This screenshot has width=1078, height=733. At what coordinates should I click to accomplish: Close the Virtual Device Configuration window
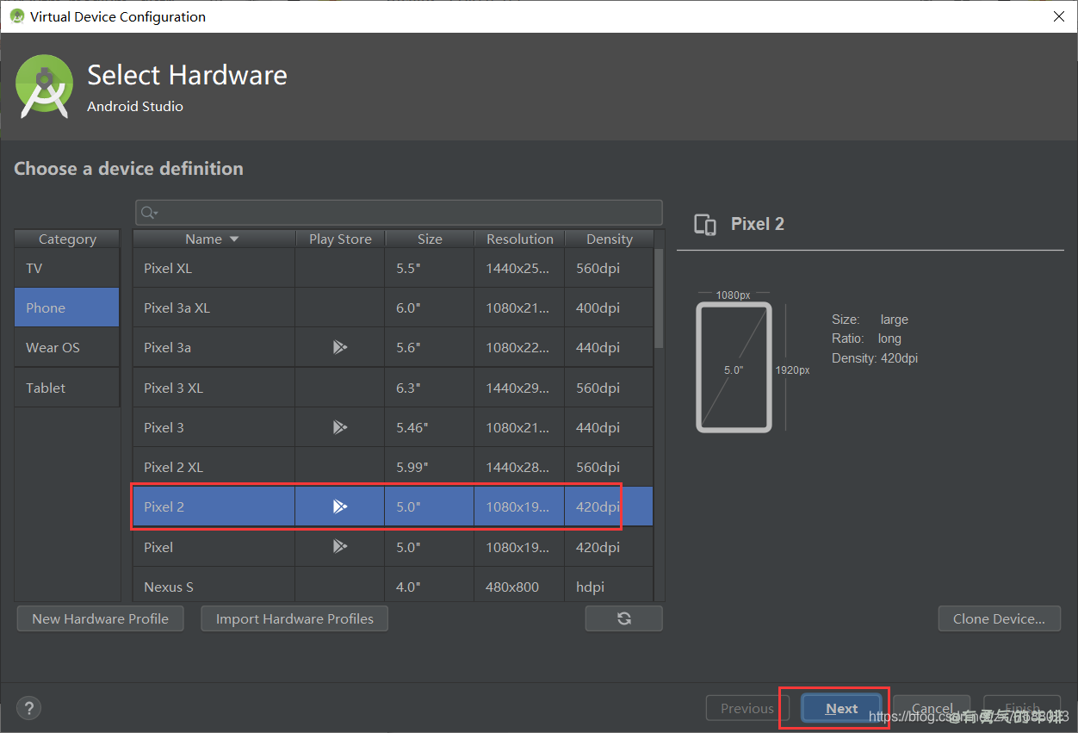pos(1058,16)
